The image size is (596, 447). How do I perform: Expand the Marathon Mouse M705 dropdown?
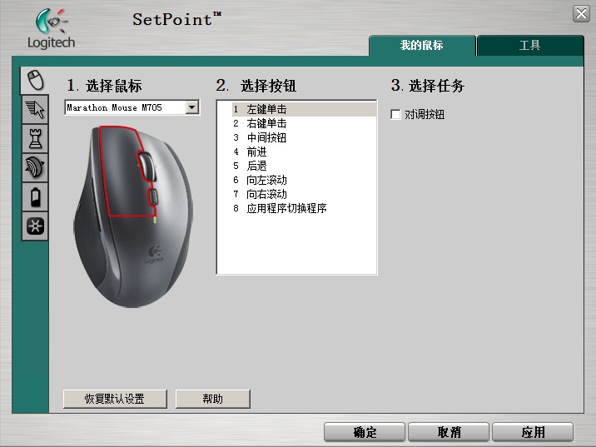[192, 107]
